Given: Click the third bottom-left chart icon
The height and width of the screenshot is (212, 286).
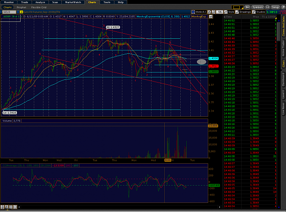Looking at the screenshot, I should coord(11,207).
